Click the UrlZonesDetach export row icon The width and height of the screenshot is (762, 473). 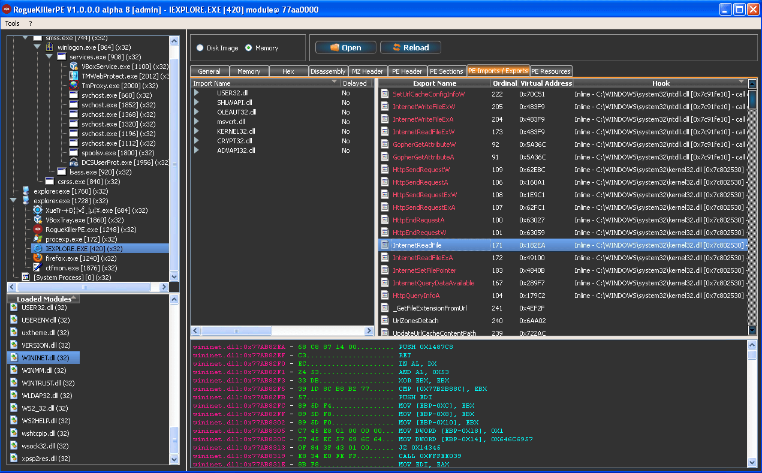coord(385,321)
